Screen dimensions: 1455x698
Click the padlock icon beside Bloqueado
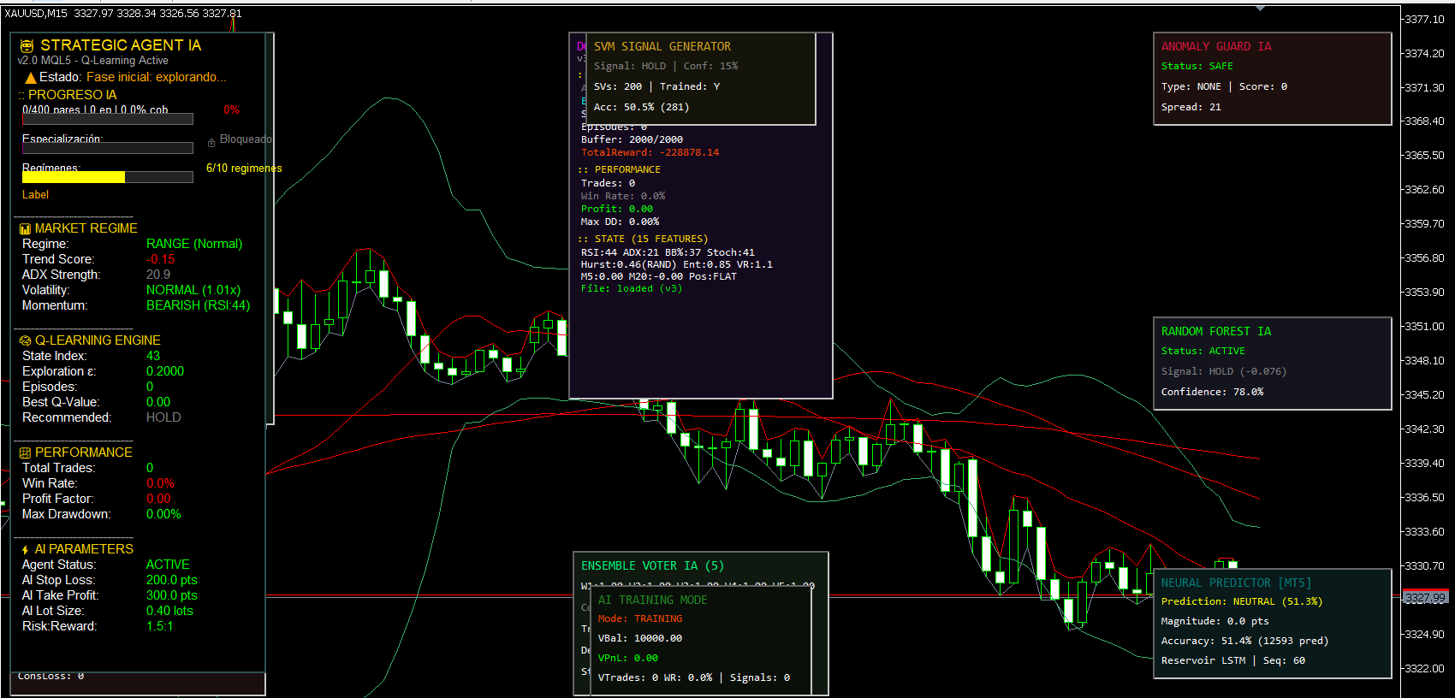211,142
